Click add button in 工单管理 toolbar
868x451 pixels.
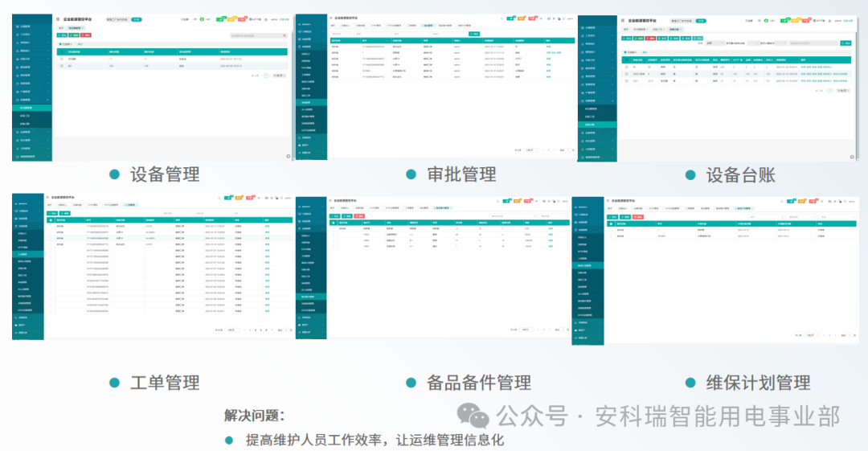click(x=52, y=213)
